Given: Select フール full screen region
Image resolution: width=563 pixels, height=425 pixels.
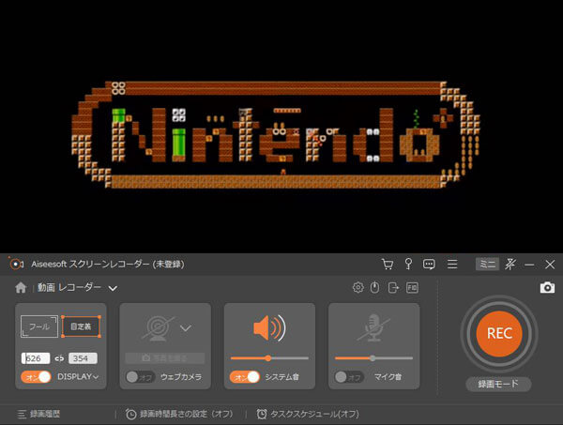Looking at the screenshot, I should point(39,326).
